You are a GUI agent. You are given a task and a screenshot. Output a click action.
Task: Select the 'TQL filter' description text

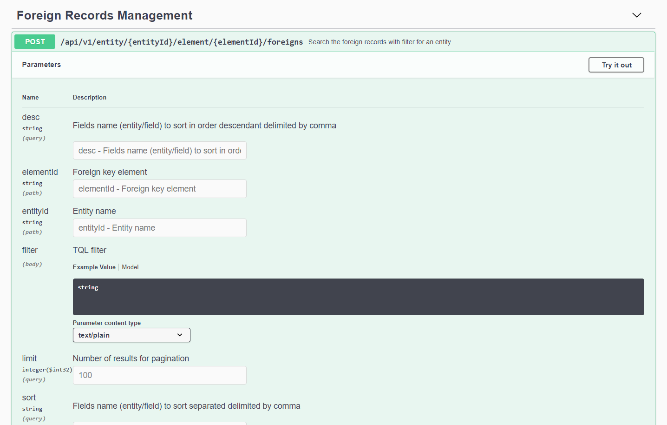pyautogui.click(x=90, y=250)
